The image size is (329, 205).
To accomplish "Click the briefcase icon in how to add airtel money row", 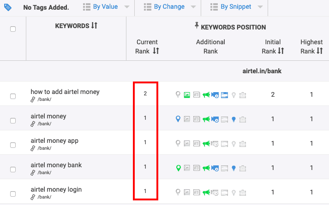I will [243, 95].
